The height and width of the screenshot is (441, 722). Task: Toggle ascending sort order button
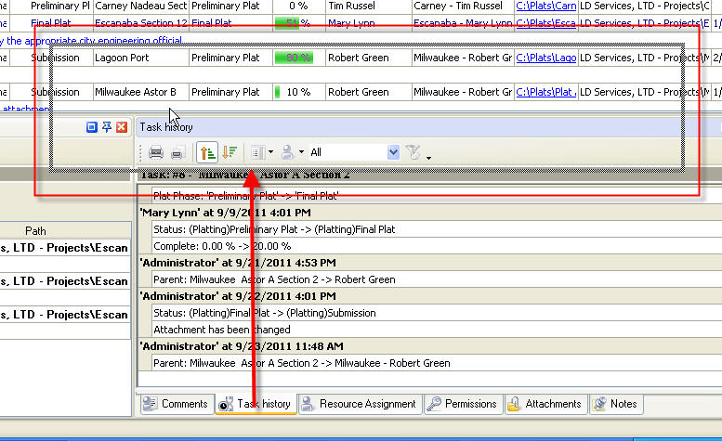(x=206, y=152)
